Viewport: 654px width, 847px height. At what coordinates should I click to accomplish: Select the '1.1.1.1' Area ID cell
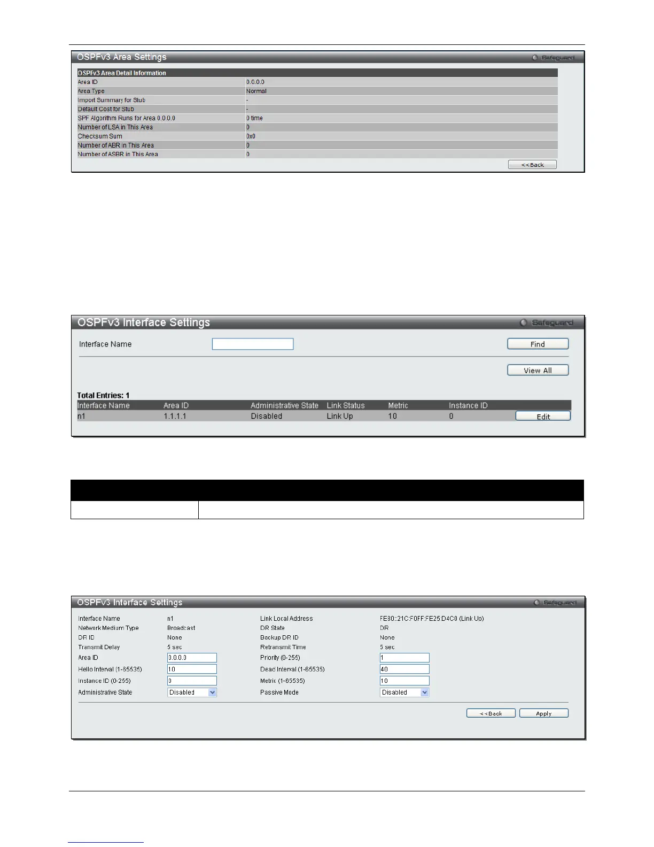click(175, 416)
